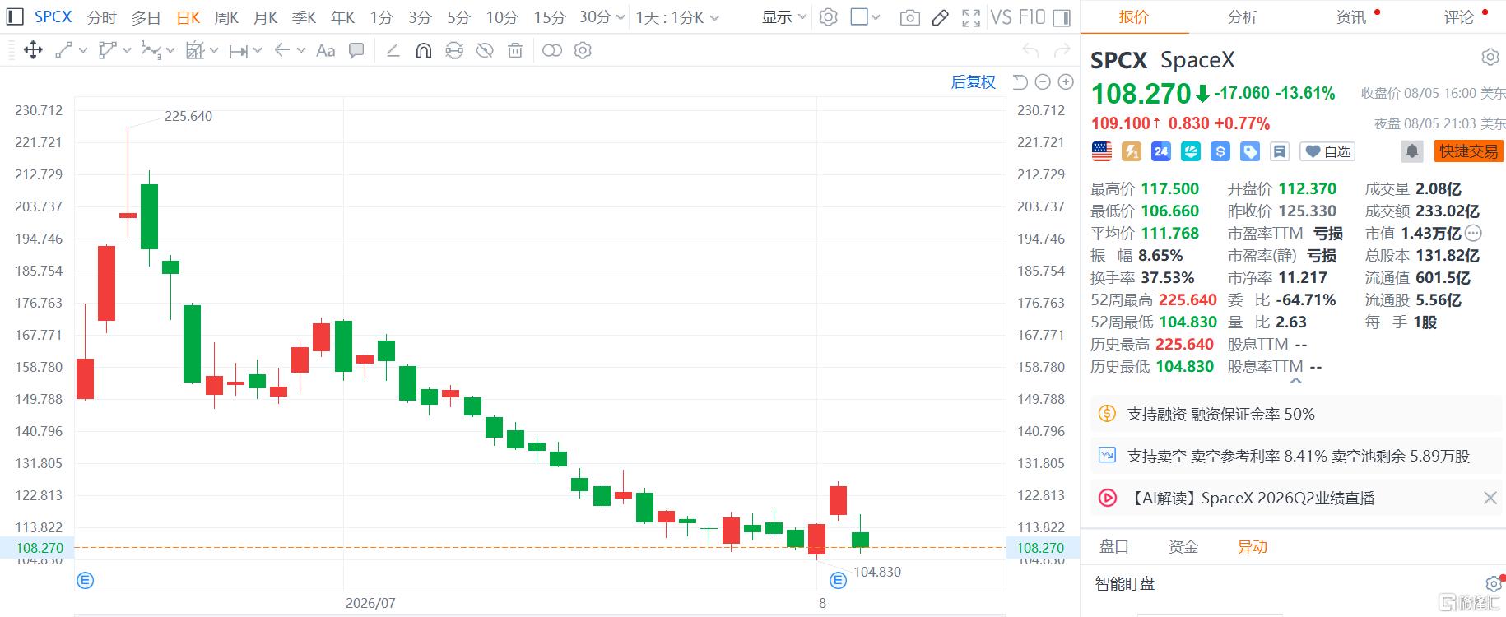Screen dimensions: 1506x617
Task: Hide all drawings using the eye-slash icon
Action: click(x=485, y=51)
